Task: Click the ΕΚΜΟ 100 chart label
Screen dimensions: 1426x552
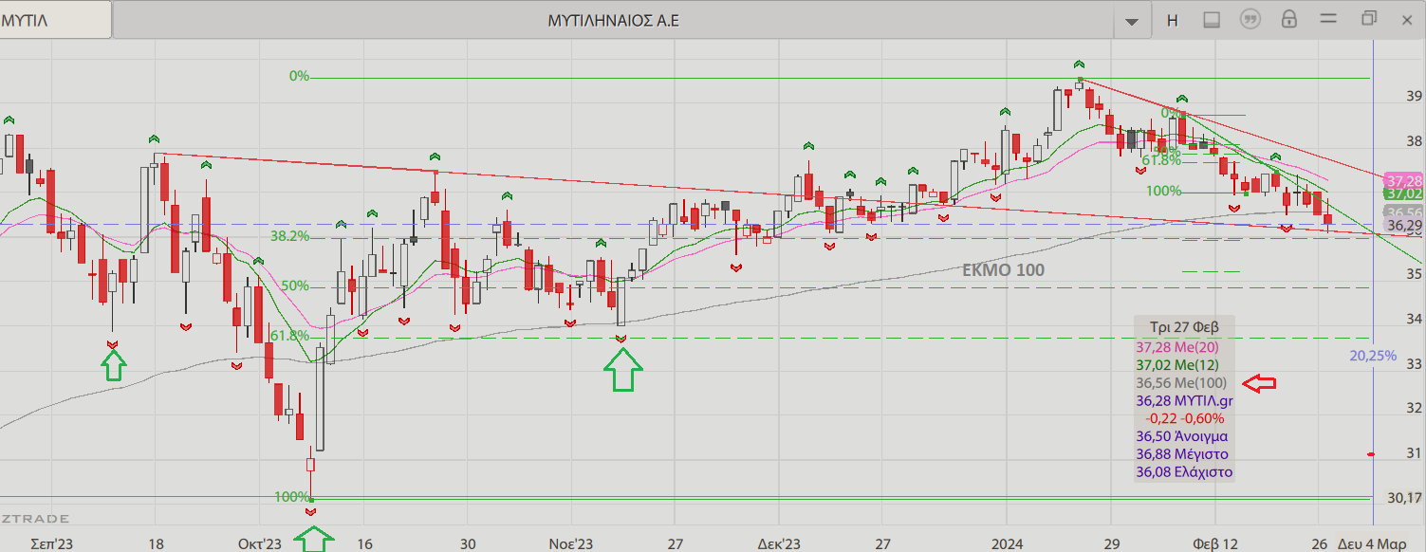Action: click(1003, 270)
